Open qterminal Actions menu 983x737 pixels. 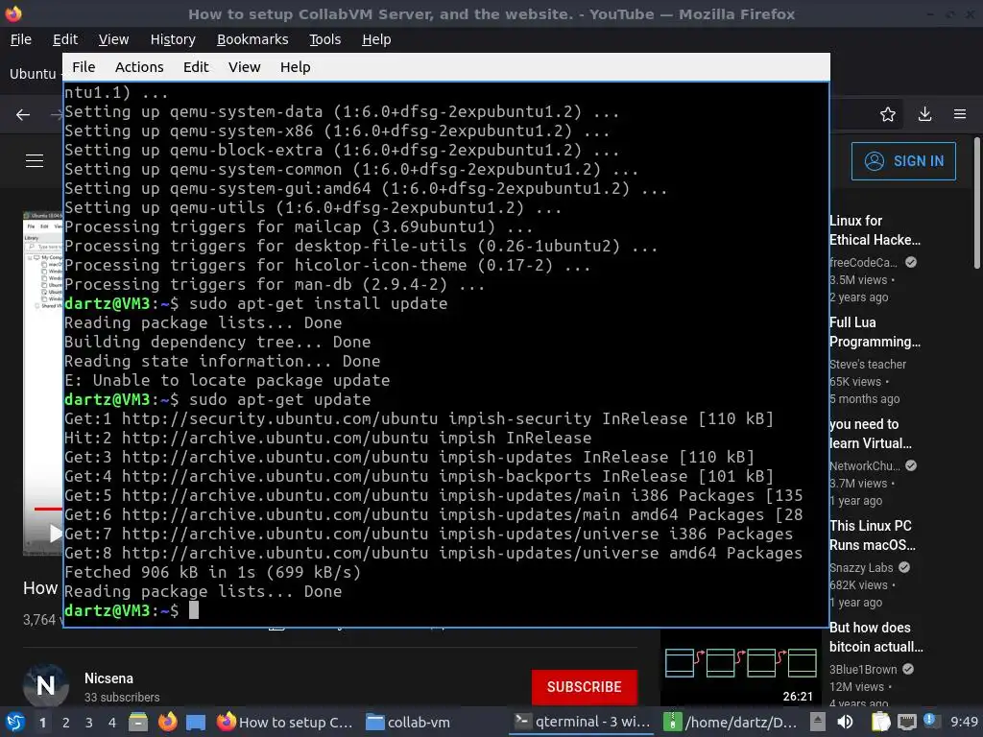click(x=139, y=67)
